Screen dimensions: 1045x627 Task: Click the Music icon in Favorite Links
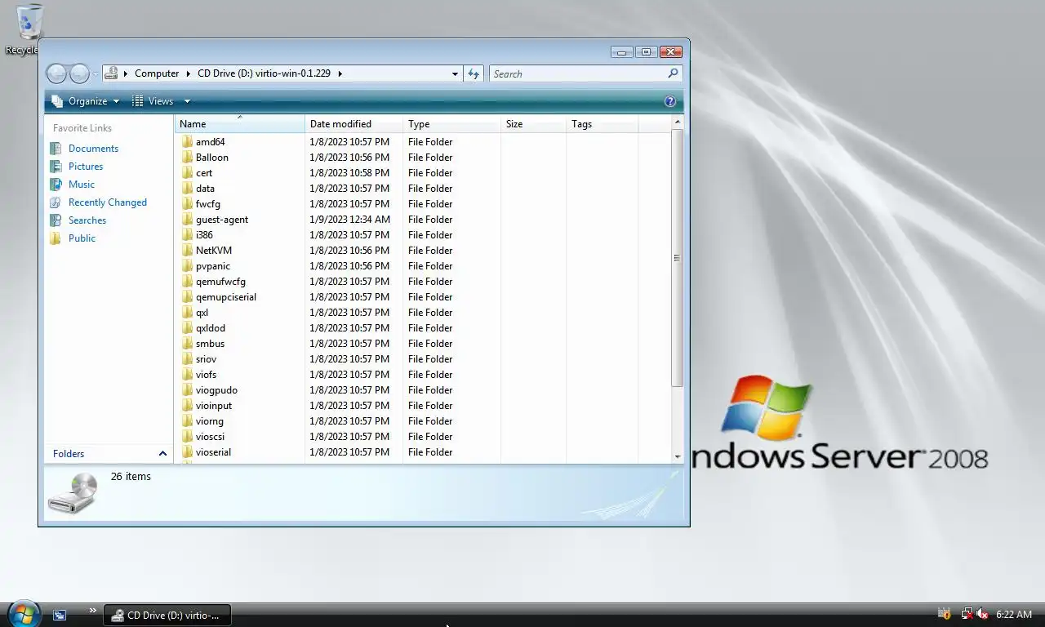pyautogui.click(x=56, y=185)
